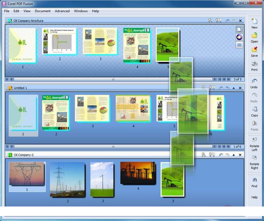Copy selection using the Copy icon
This screenshot has height=221, width=264.
[254, 110]
